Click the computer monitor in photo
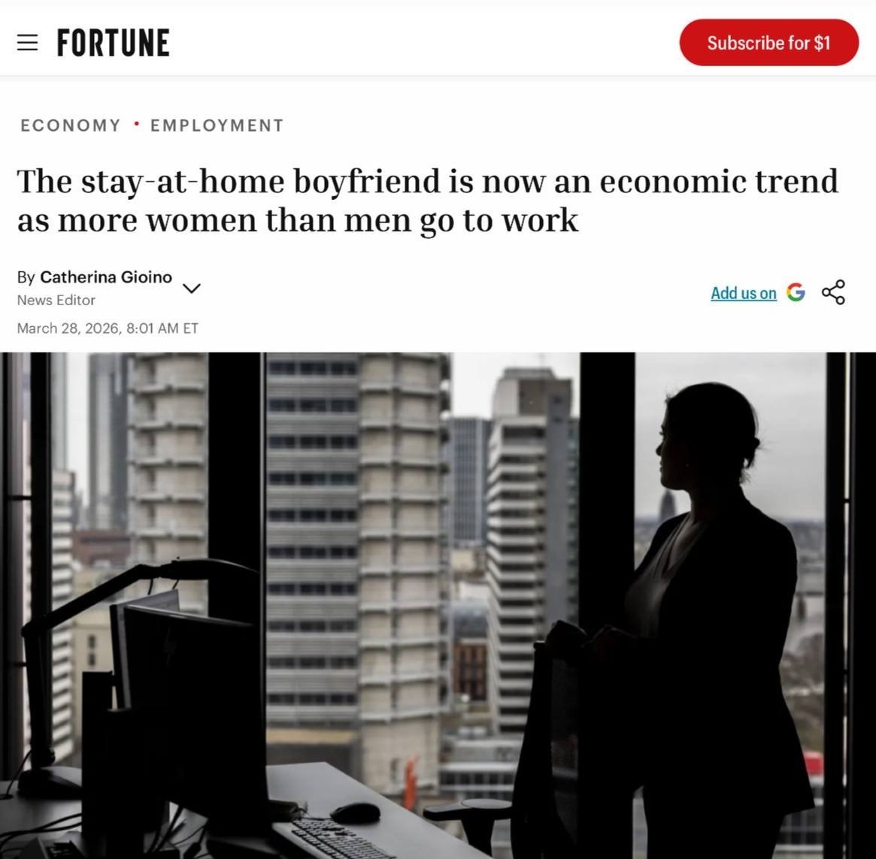The height and width of the screenshot is (859, 876). click(190, 709)
